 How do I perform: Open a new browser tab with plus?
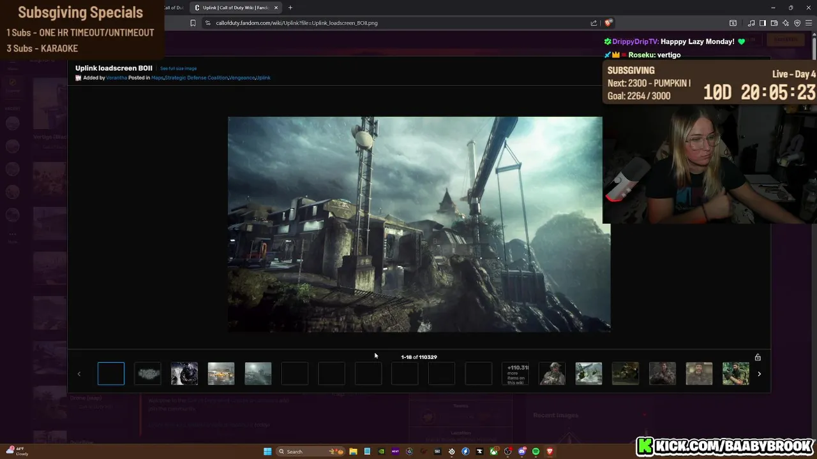coord(290,8)
